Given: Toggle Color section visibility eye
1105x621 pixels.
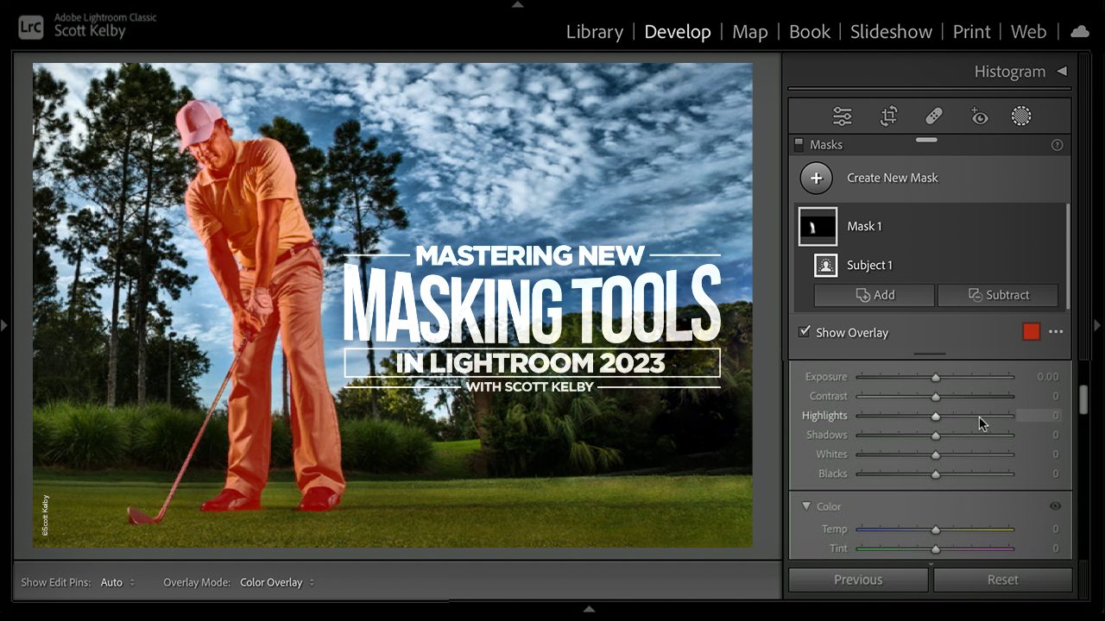Looking at the screenshot, I should (1055, 506).
